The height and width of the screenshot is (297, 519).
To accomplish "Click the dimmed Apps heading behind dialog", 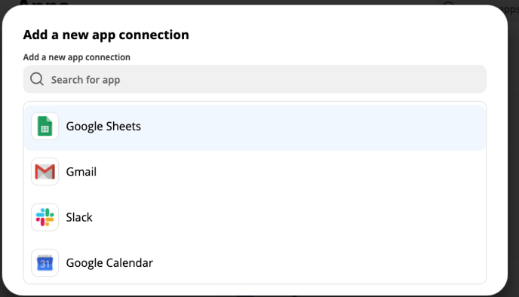I will [43, 3].
